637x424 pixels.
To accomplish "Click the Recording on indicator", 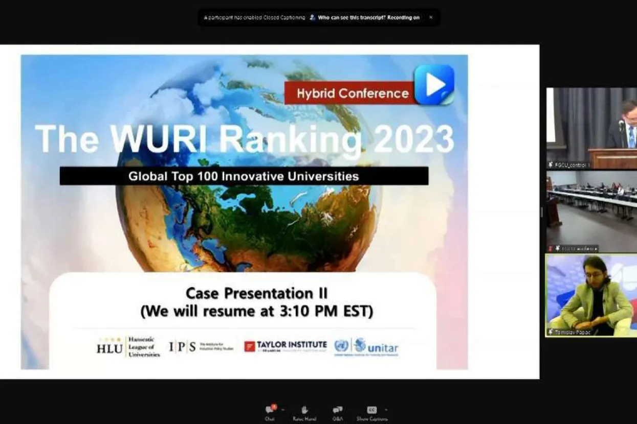I will point(403,17).
